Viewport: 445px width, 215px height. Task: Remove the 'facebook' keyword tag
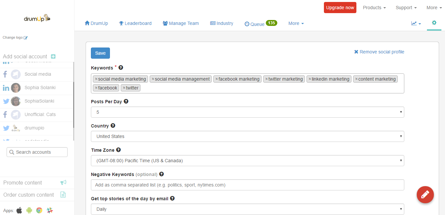[x=96, y=88]
